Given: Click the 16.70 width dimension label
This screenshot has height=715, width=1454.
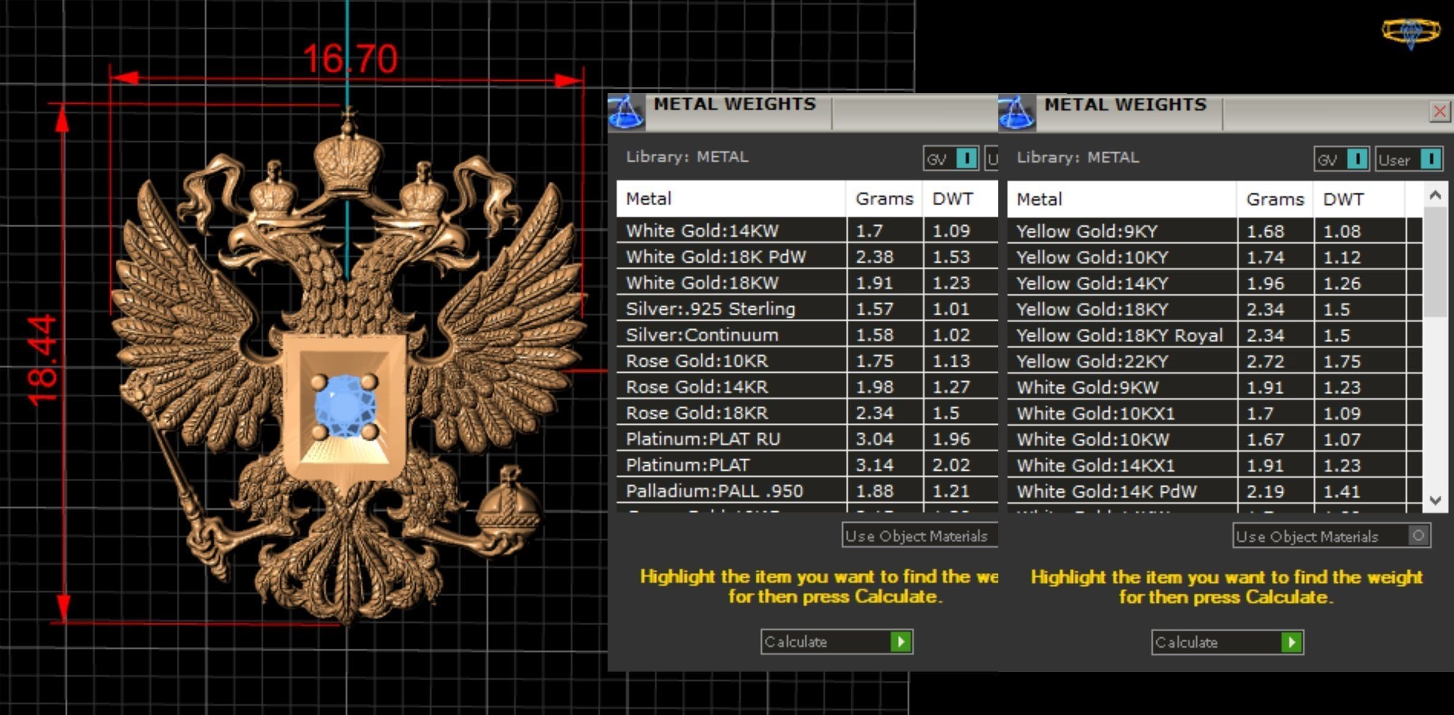Looking at the screenshot, I should pos(350,59).
